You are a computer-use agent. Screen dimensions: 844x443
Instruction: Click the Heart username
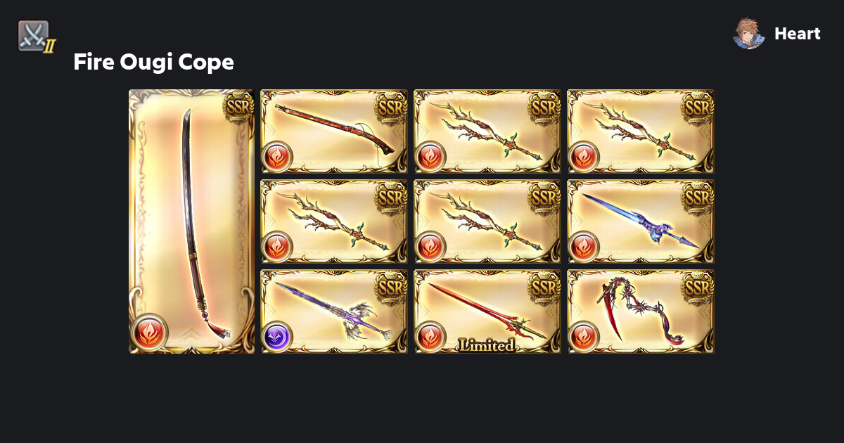(797, 34)
